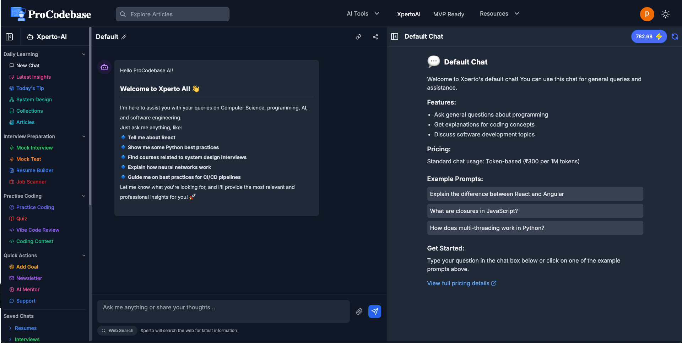Open Quiz in sidebar
The width and height of the screenshot is (682, 343).
(x=18, y=219)
